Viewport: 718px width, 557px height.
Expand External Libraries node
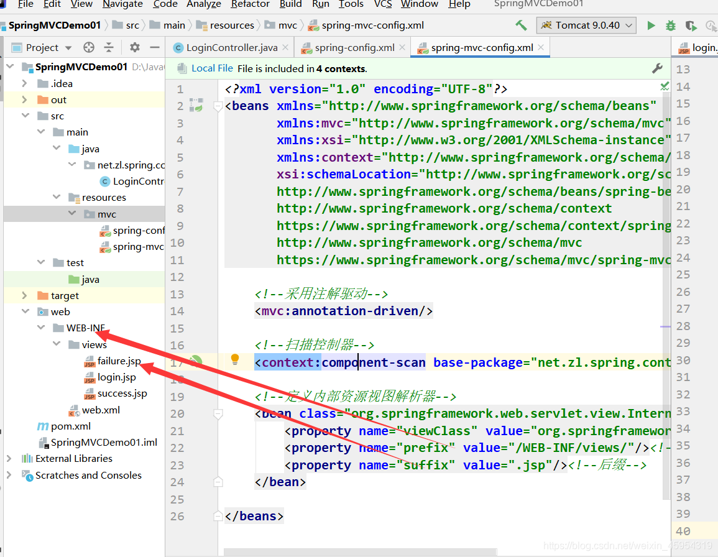(9, 459)
